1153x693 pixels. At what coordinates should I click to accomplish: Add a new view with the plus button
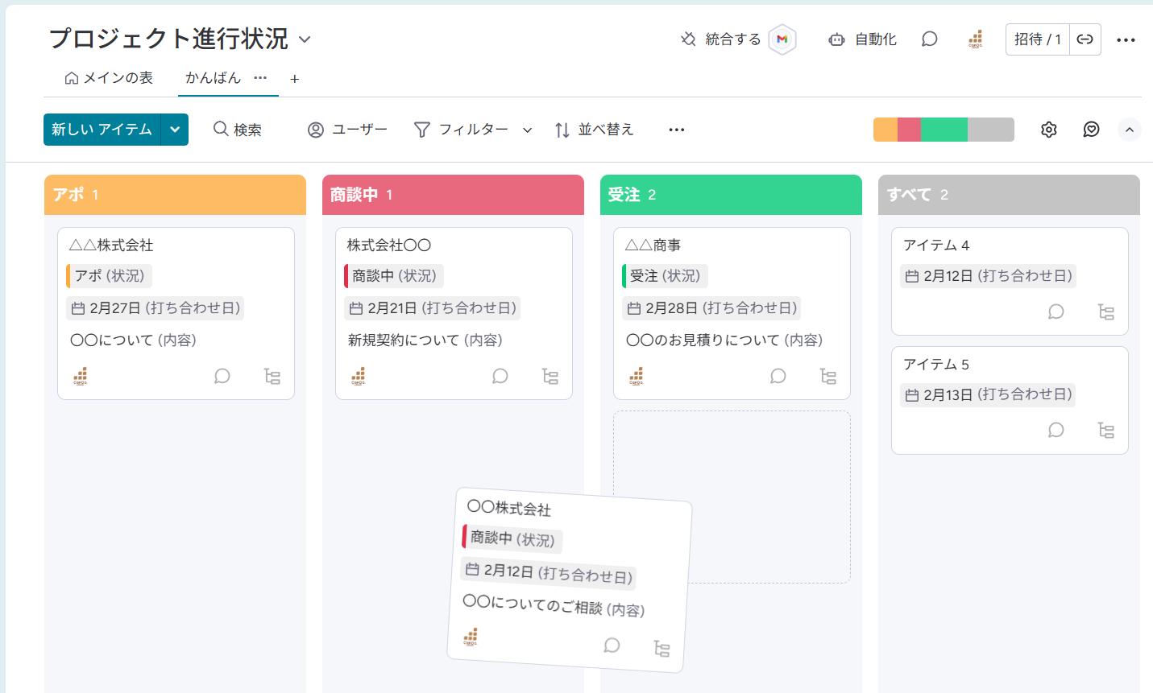(295, 79)
